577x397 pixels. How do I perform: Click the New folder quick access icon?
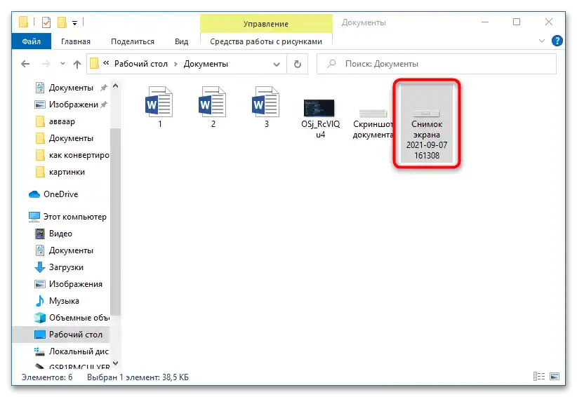pyautogui.click(x=62, y=22)
